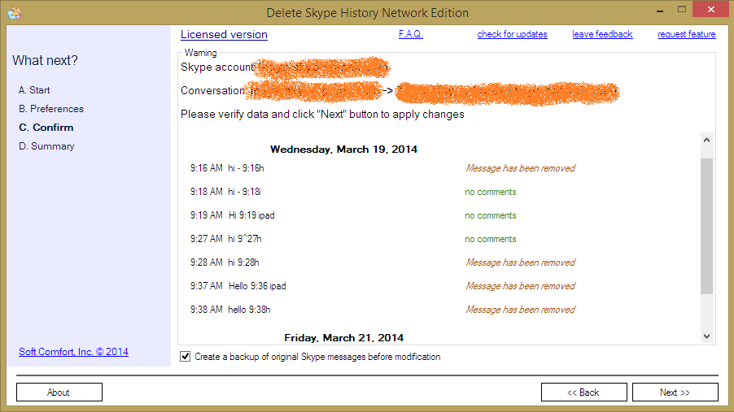Open leave feedback link
The image size is (734, 412).
602,34
